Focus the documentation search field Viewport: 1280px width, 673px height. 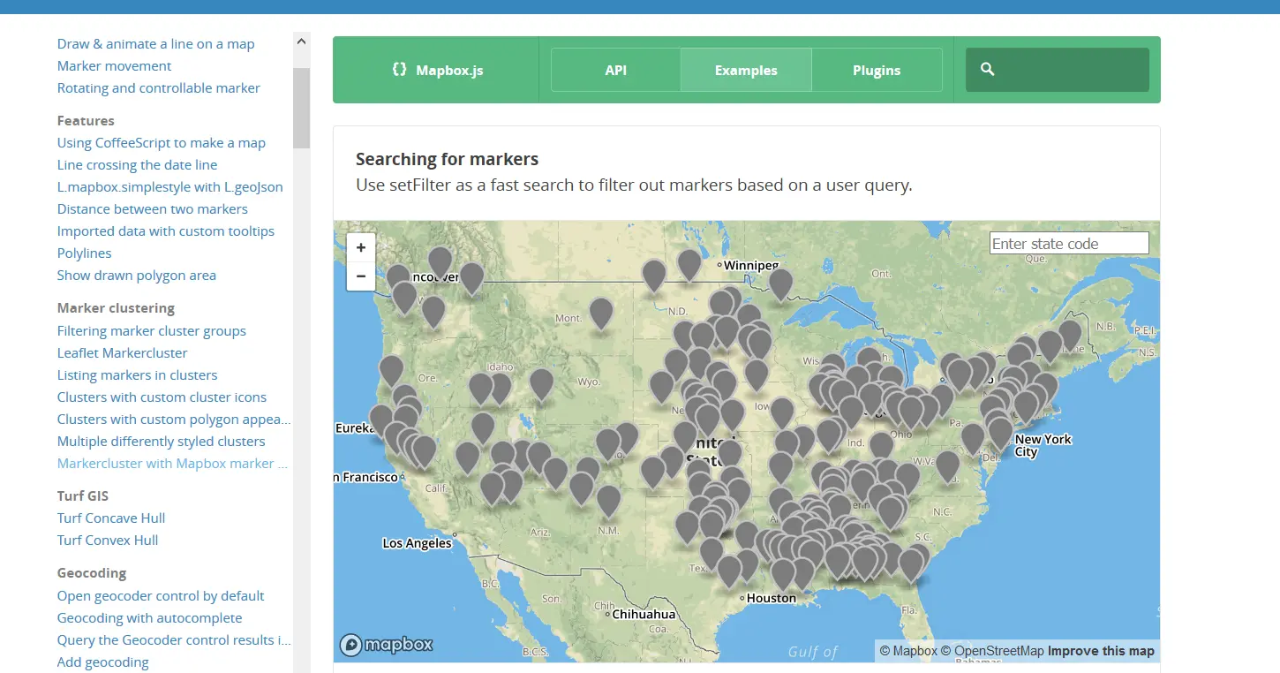(1058, 70)
